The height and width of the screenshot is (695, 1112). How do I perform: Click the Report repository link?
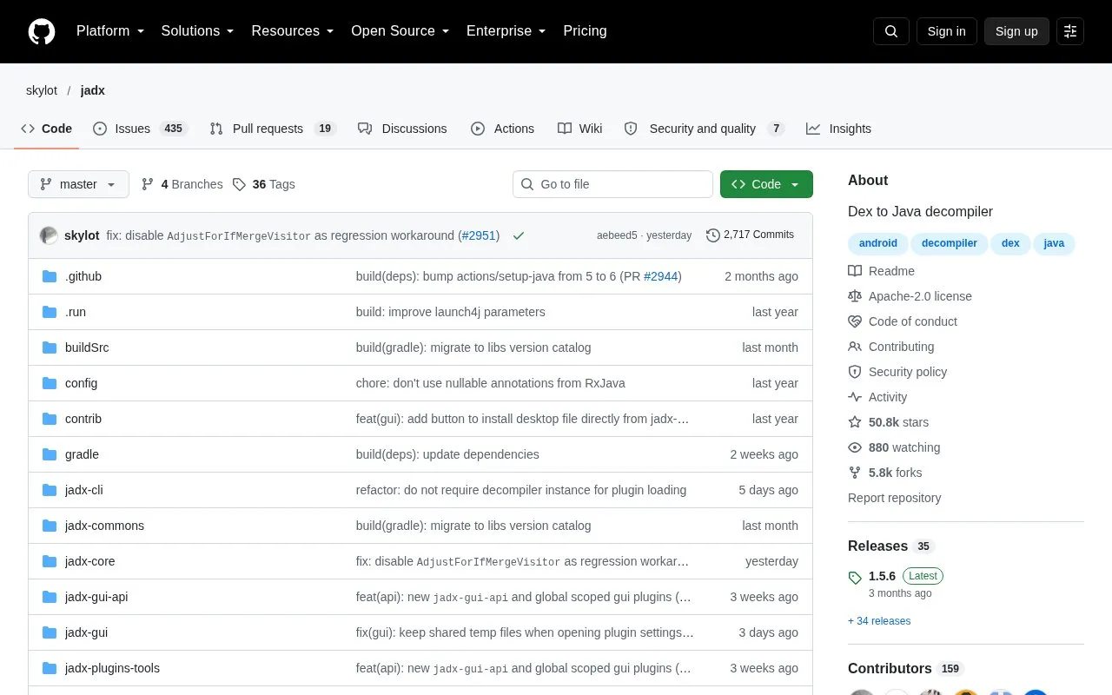coord(894,498)
